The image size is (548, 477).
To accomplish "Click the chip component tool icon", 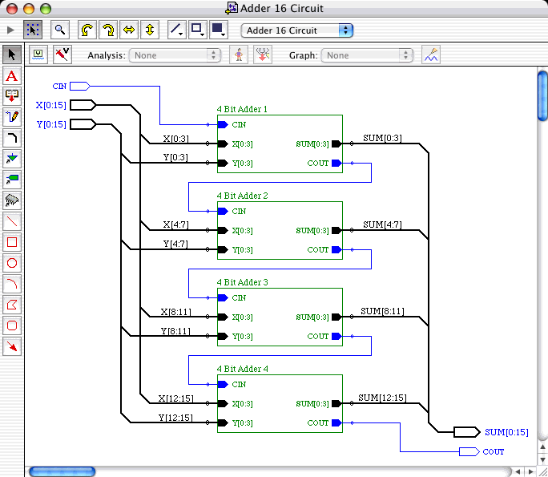I will tap(12, 200).
